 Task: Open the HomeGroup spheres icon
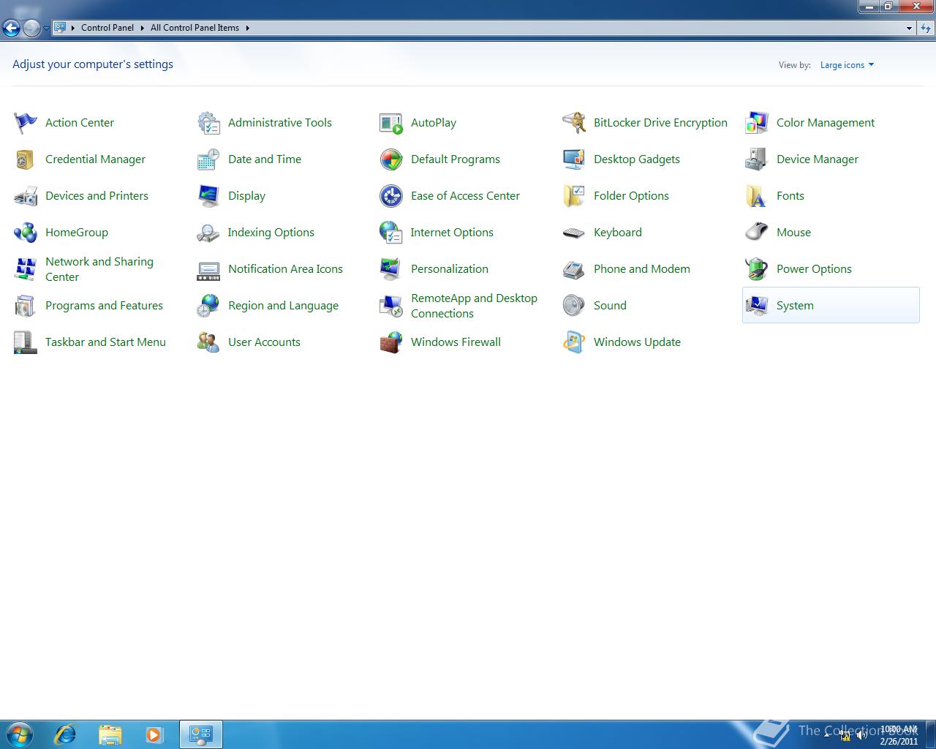click(26, 233)
